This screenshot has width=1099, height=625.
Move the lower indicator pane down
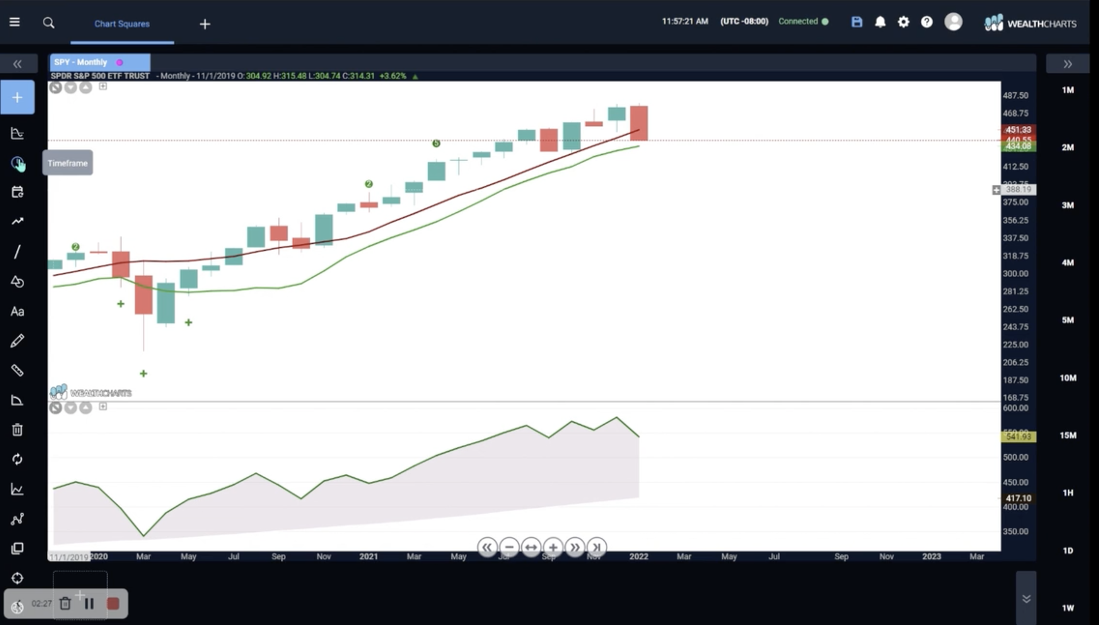point(71,407)
